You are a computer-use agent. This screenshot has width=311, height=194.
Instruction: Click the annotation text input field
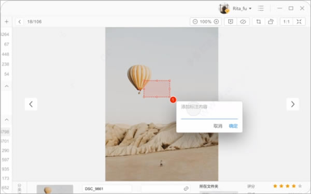click(209, 111)
